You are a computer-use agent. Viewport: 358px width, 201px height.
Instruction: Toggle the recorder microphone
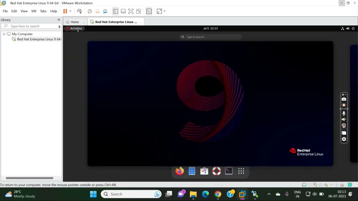pyautogui.click(x=344, y=113)
